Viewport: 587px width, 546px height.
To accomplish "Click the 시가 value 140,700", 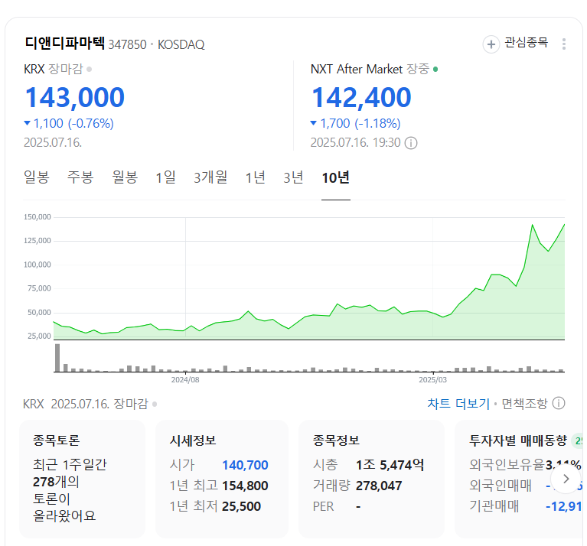I will (x=245, y=465).
